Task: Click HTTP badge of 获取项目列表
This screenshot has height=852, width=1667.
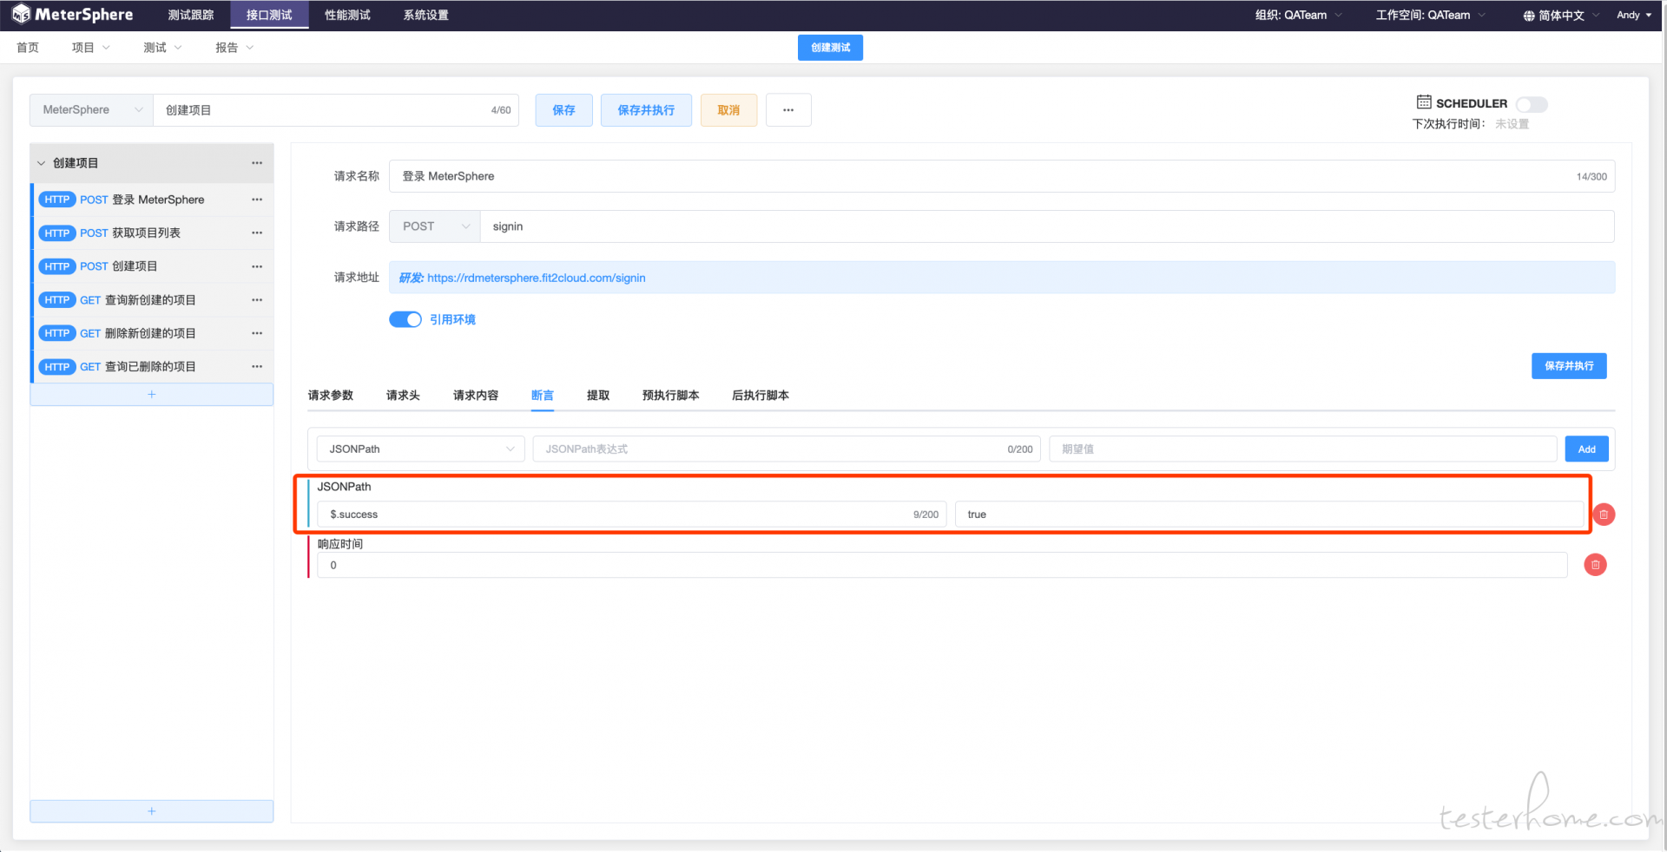Action: click(x=57, y=233)
